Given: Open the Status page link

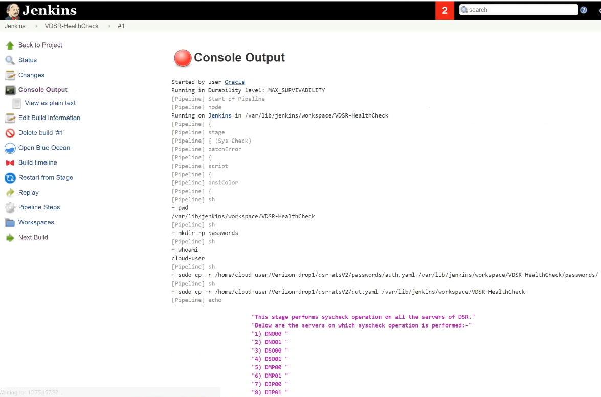Looking at the screenshot, I should coord(28,60).
